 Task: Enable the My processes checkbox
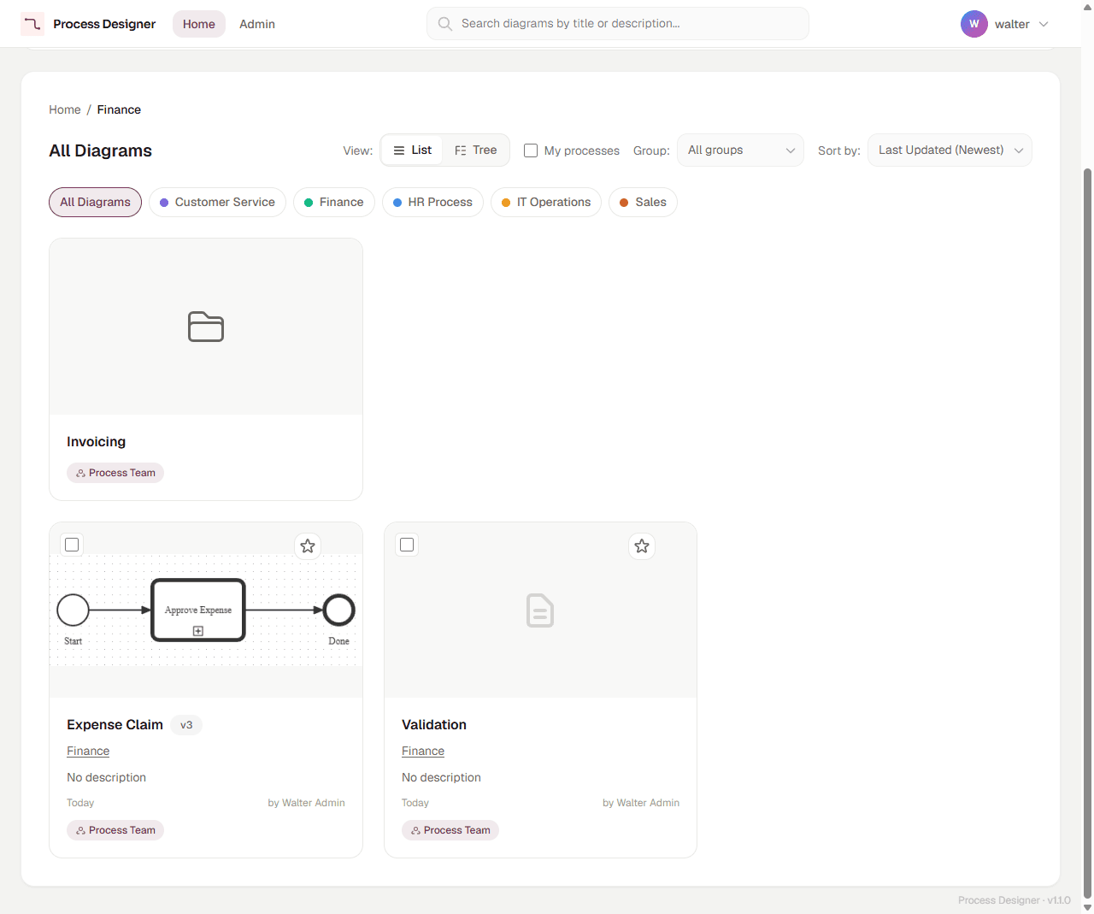point(531,150)
